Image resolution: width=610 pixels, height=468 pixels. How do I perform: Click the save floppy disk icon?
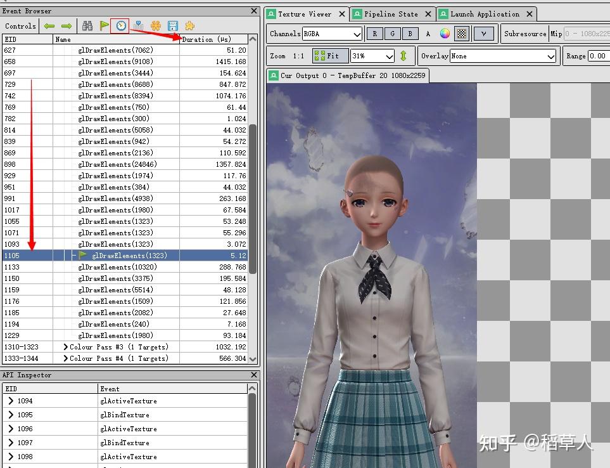172,26
